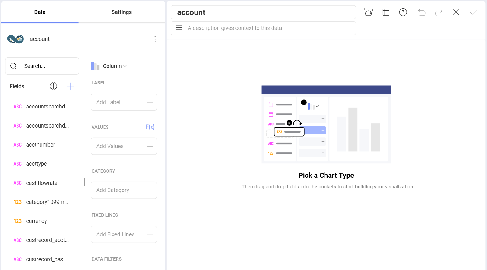
Task: Click Add Category in the Category bucket
Action: coord(123,190)
